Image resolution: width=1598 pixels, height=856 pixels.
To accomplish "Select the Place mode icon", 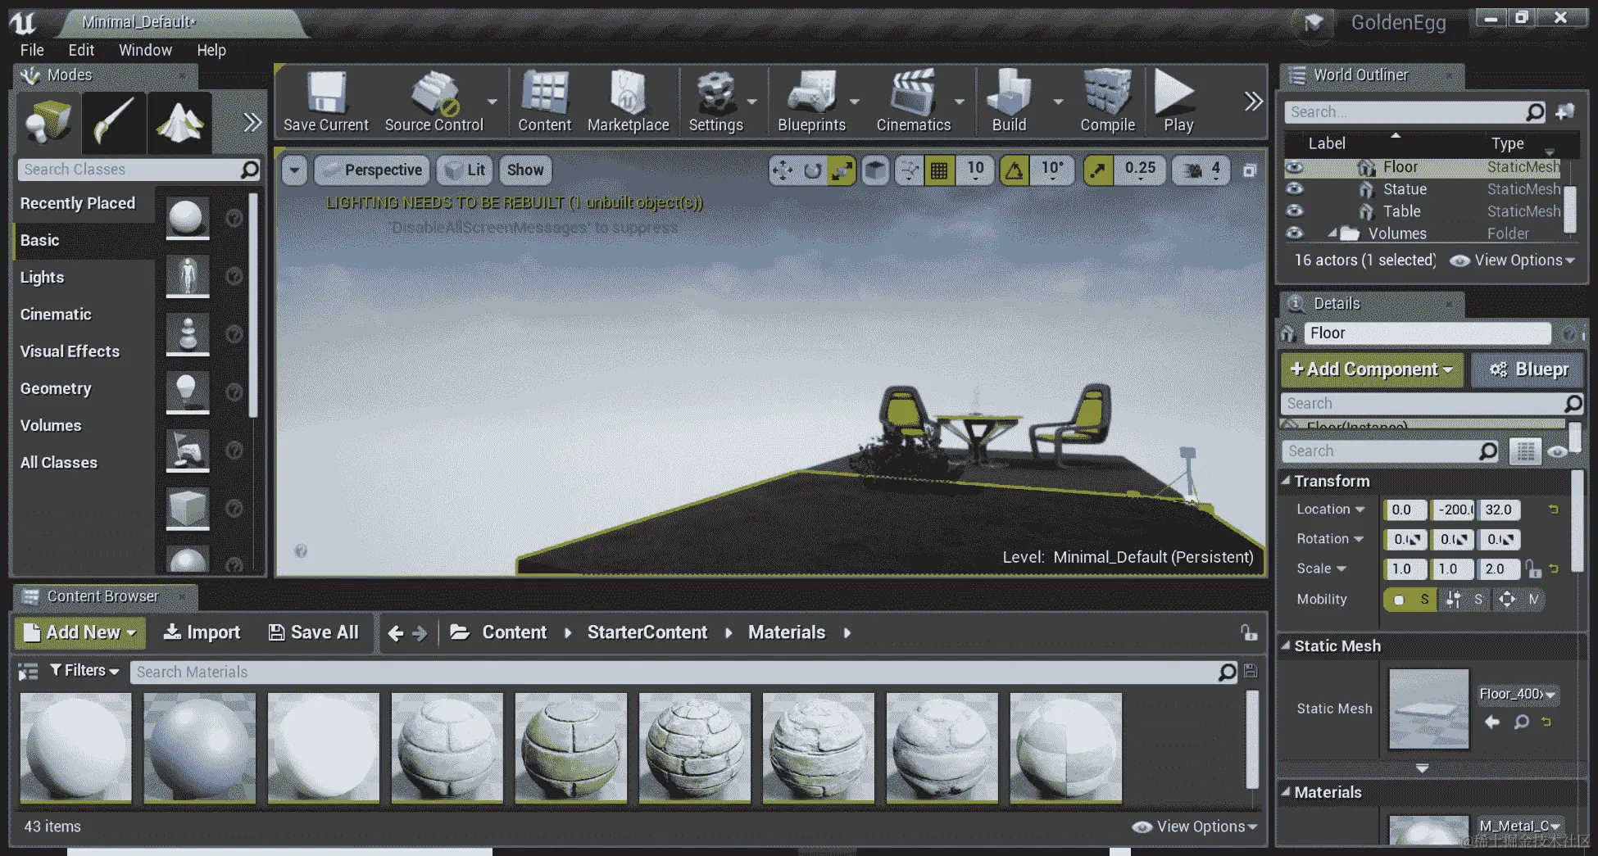I will point(48,122).
